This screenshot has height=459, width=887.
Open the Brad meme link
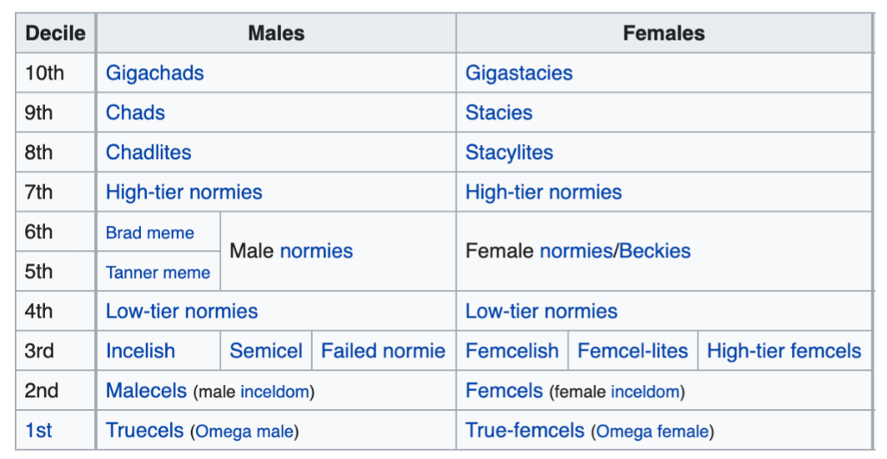(150, 233)
